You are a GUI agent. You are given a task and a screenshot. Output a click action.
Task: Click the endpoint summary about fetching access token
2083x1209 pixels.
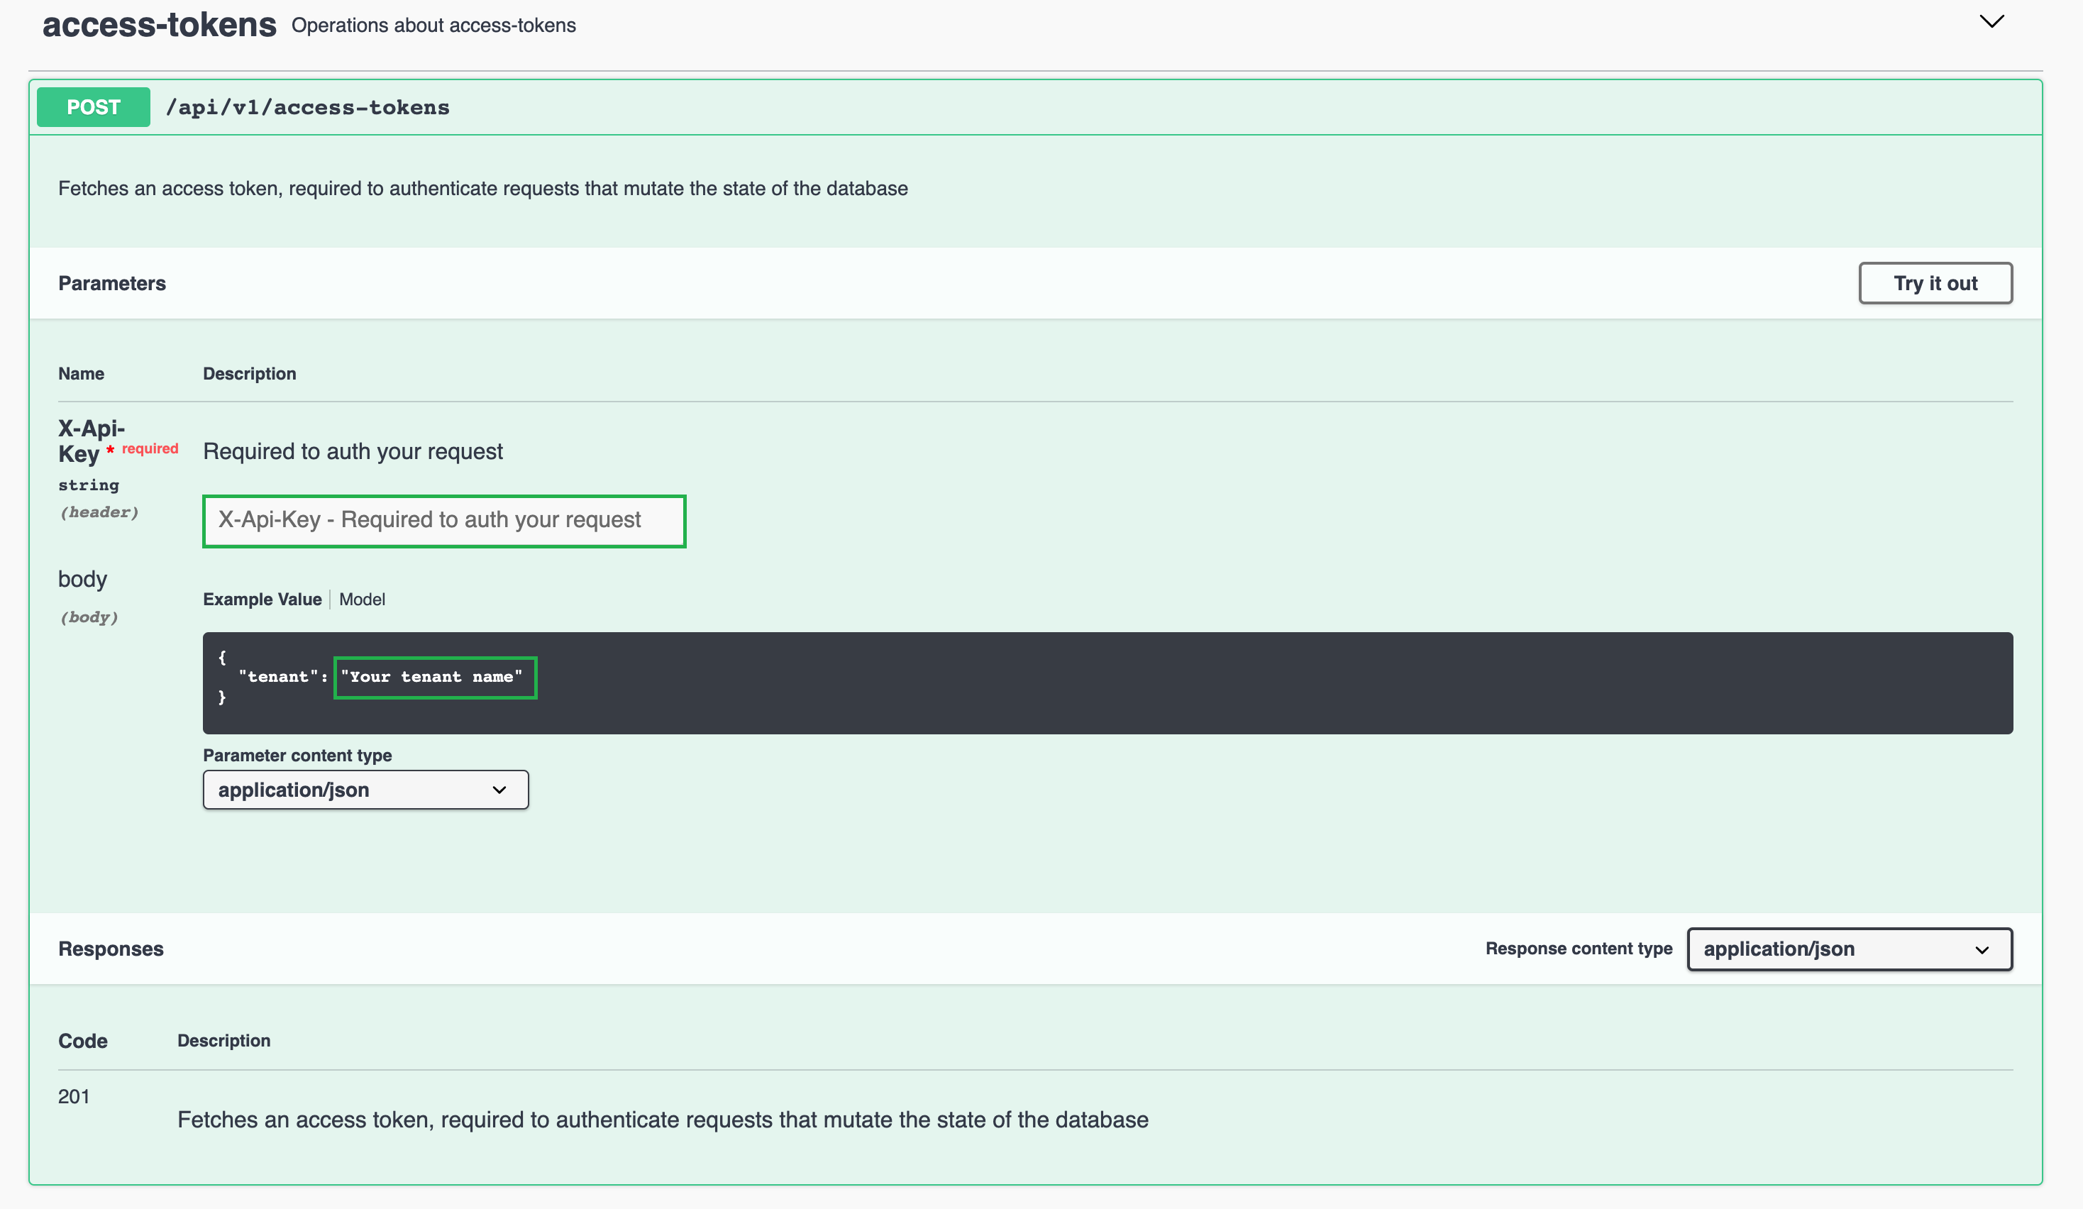(482, 189)
